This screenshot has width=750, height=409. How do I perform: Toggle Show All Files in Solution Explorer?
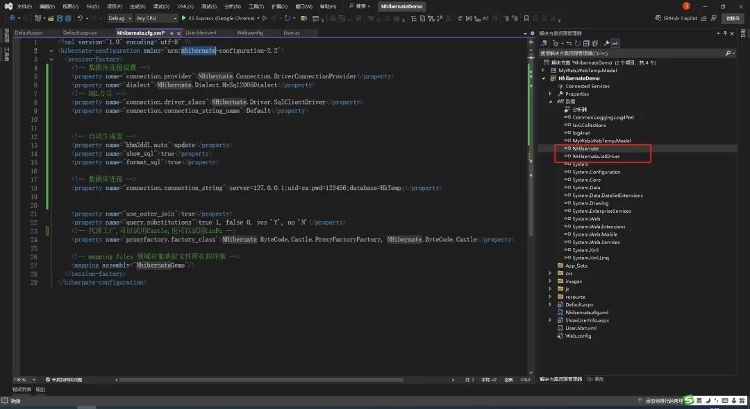tap(594, 43)
